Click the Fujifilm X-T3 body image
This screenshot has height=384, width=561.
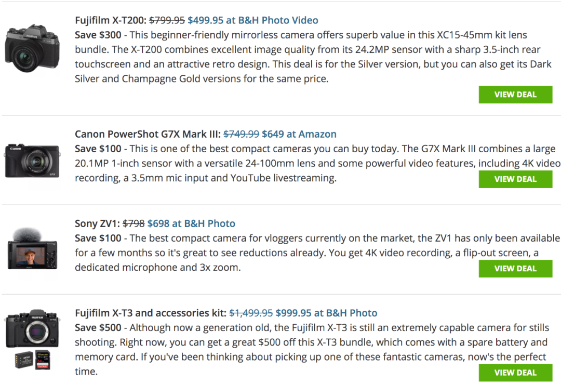click(32, 328)
